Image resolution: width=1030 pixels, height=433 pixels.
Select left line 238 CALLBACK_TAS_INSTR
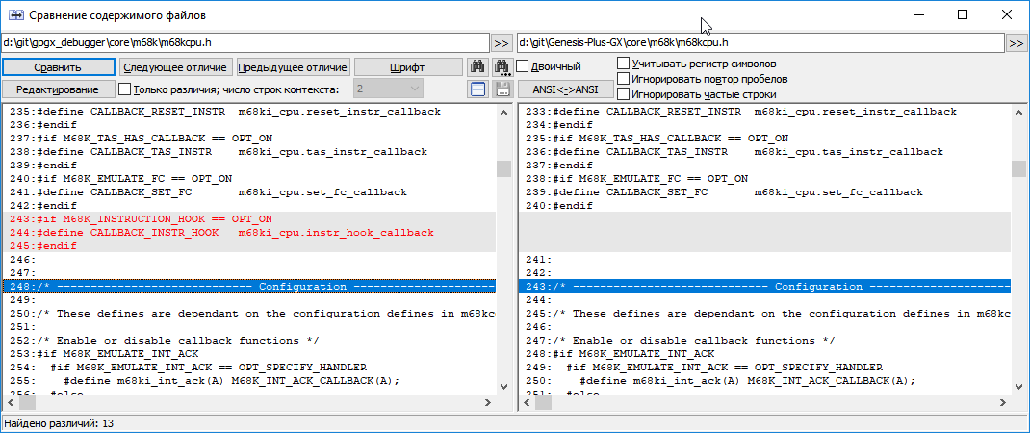tap(248, 152)
